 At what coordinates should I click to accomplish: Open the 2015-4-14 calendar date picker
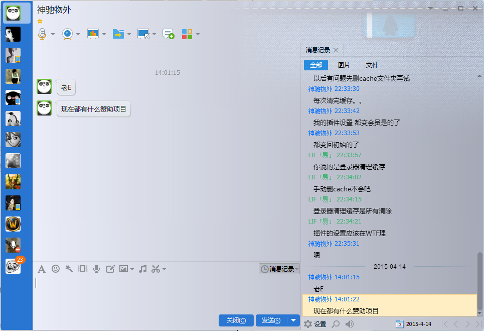point(414,324)
